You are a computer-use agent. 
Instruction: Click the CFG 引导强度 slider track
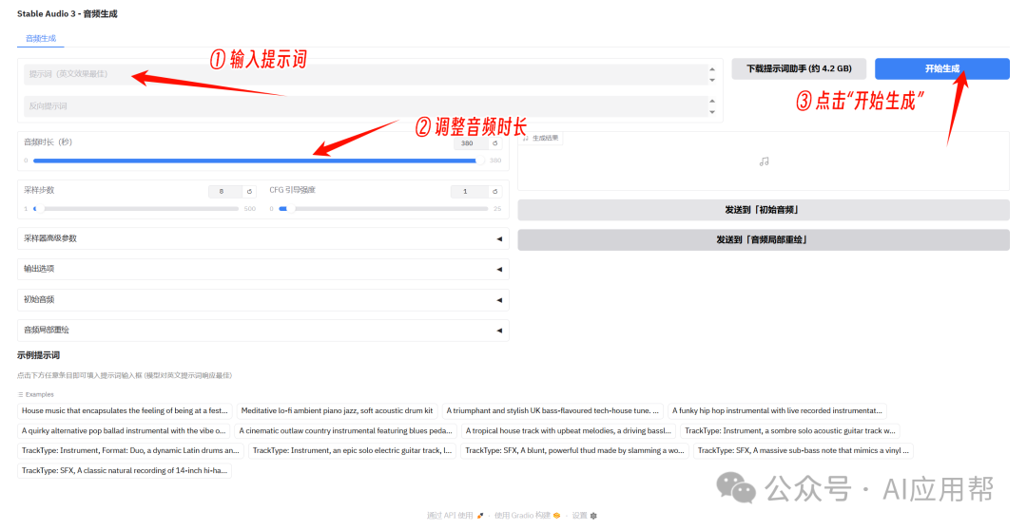[x=383, y=209]
